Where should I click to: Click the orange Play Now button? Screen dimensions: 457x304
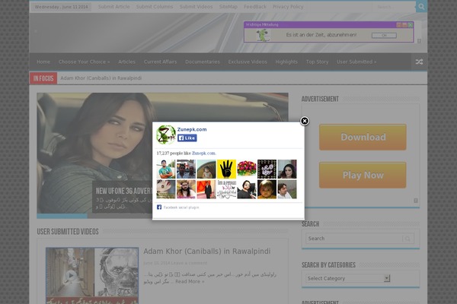(x=363, y=175)
